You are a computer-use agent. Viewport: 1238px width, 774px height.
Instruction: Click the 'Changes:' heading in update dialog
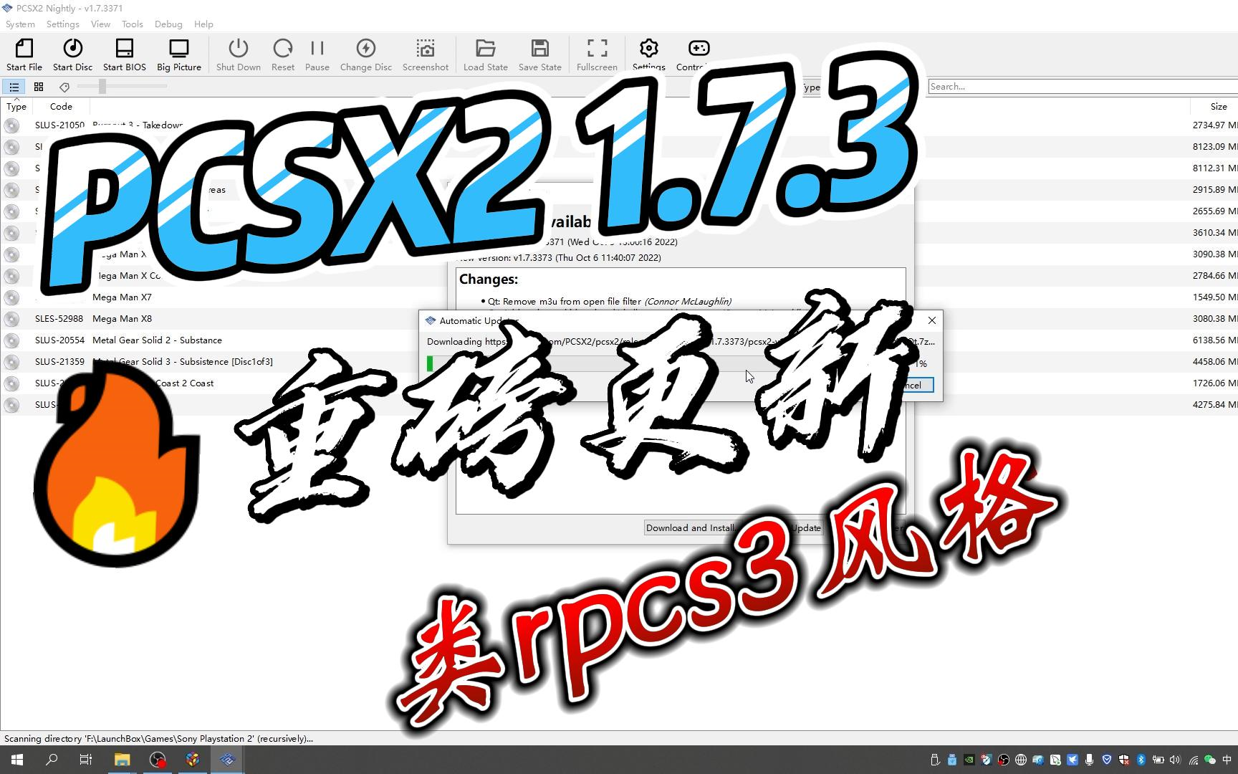[x=489, y=279]
